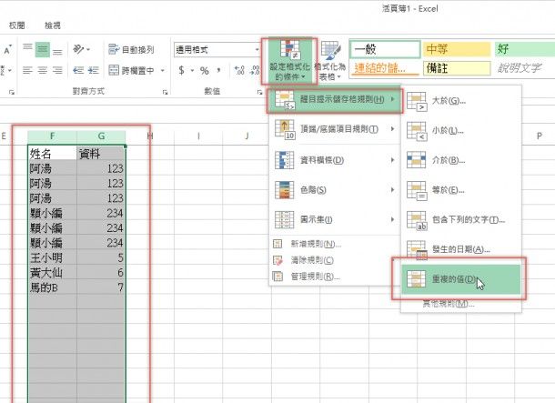Click the 姓名 header cell
The image size is (555, 403).
pyautogui.click(x=52, y=154)
